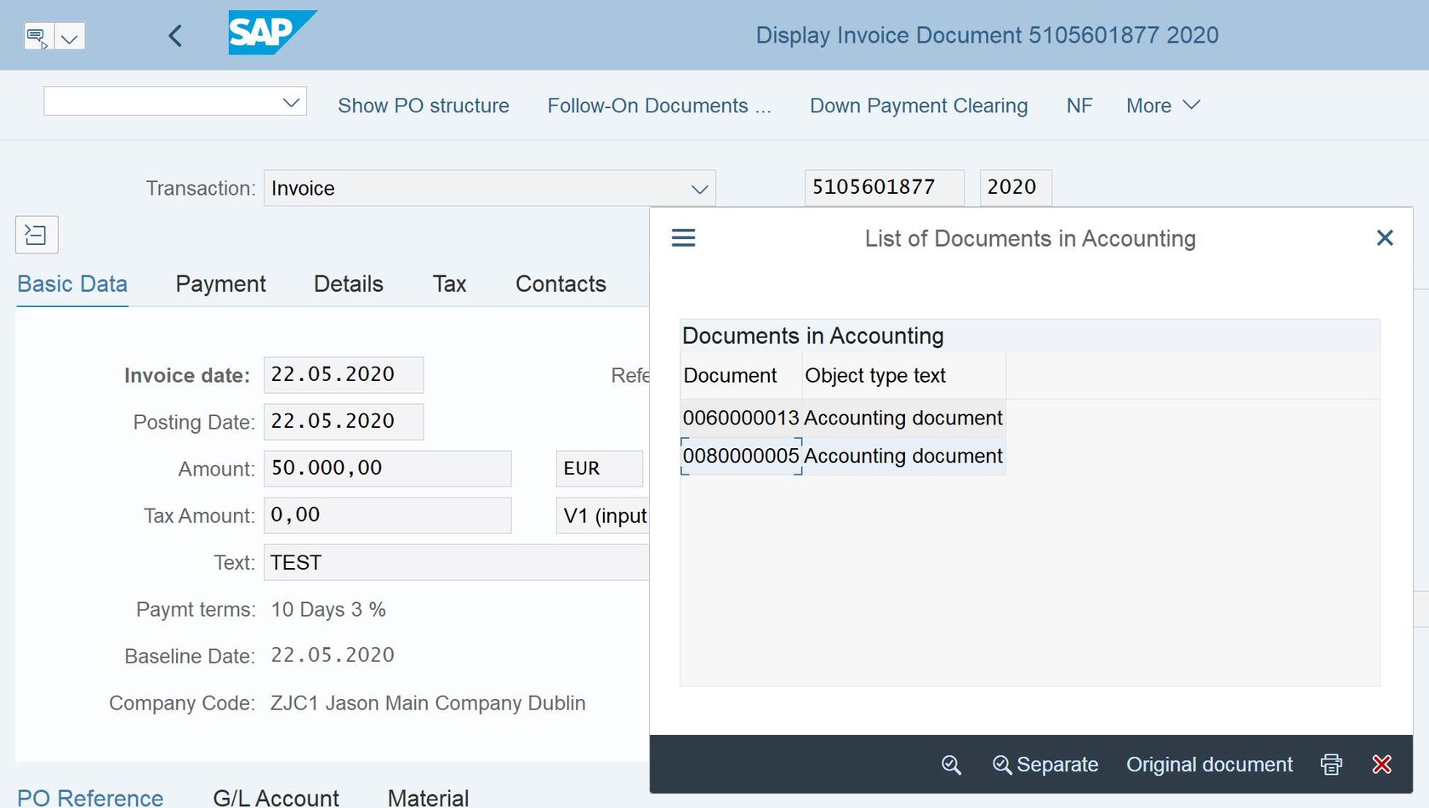Click the V1 (input tax code field
This screenshot has width=1429, height=808.
(x=603, y=515)
